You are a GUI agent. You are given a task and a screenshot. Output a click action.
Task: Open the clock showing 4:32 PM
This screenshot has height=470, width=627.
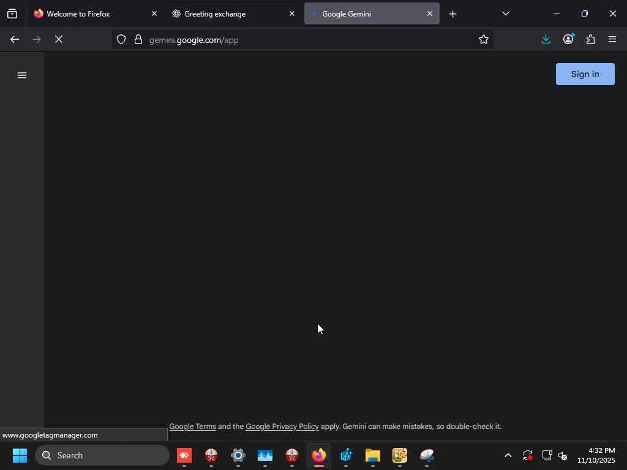[x=596, y=455]
